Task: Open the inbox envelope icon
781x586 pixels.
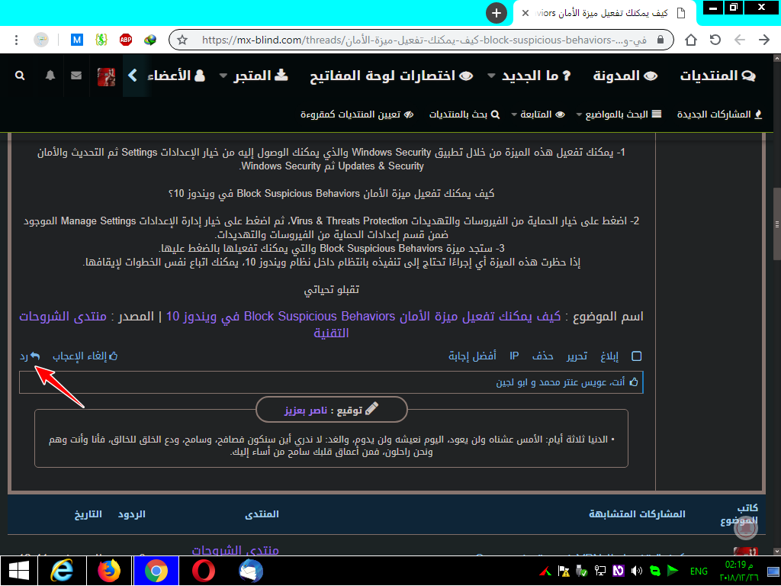Action: [76, 76]
